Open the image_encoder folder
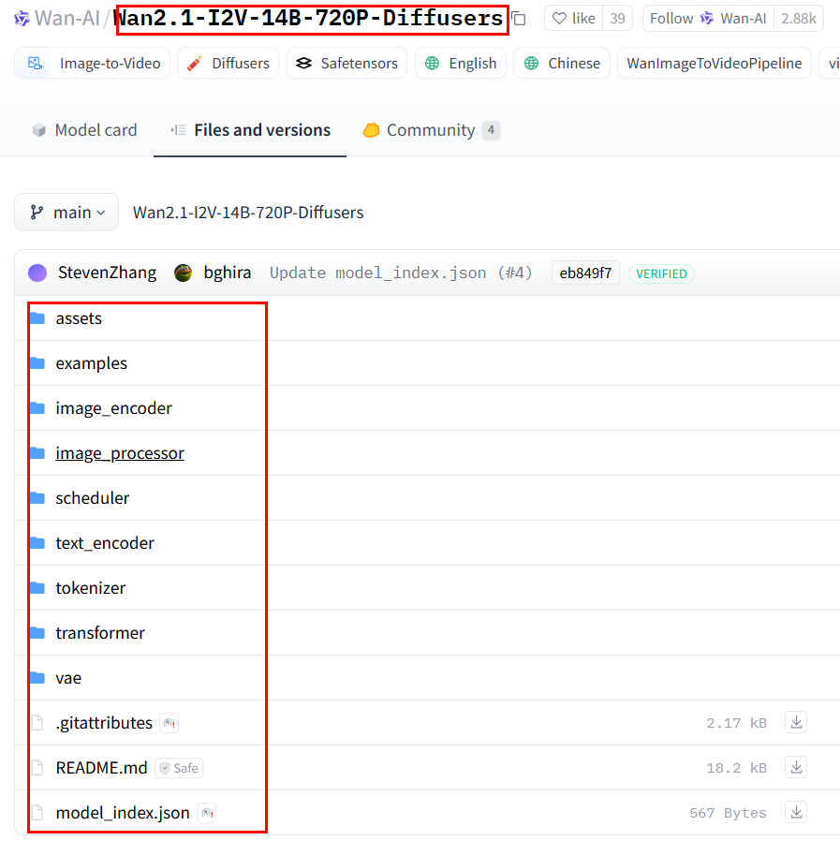 [113, 408]
